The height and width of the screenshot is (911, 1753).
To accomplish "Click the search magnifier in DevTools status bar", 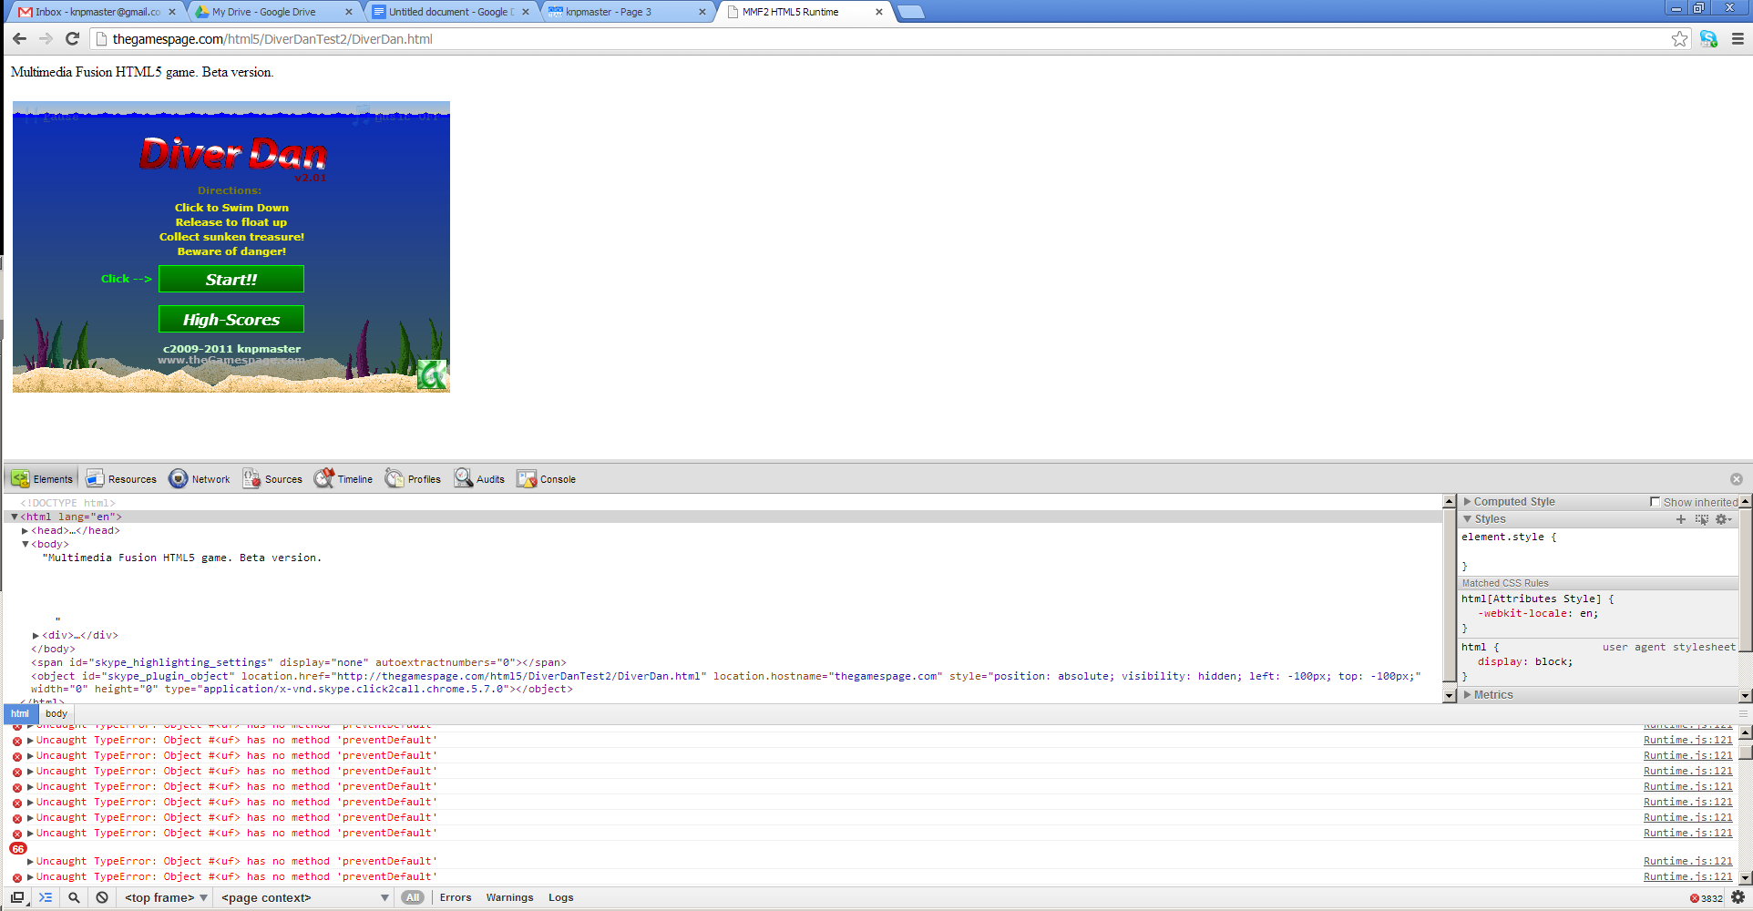I will point(74,897).
